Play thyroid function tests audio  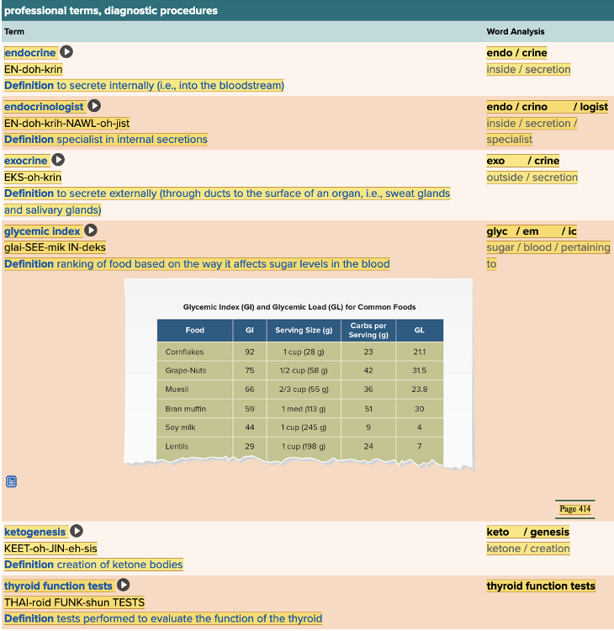point(123,585)
